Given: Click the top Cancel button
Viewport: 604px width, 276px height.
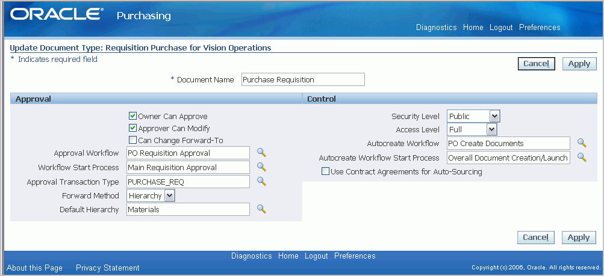Looking at the screenshot, I should click(536, 64).
